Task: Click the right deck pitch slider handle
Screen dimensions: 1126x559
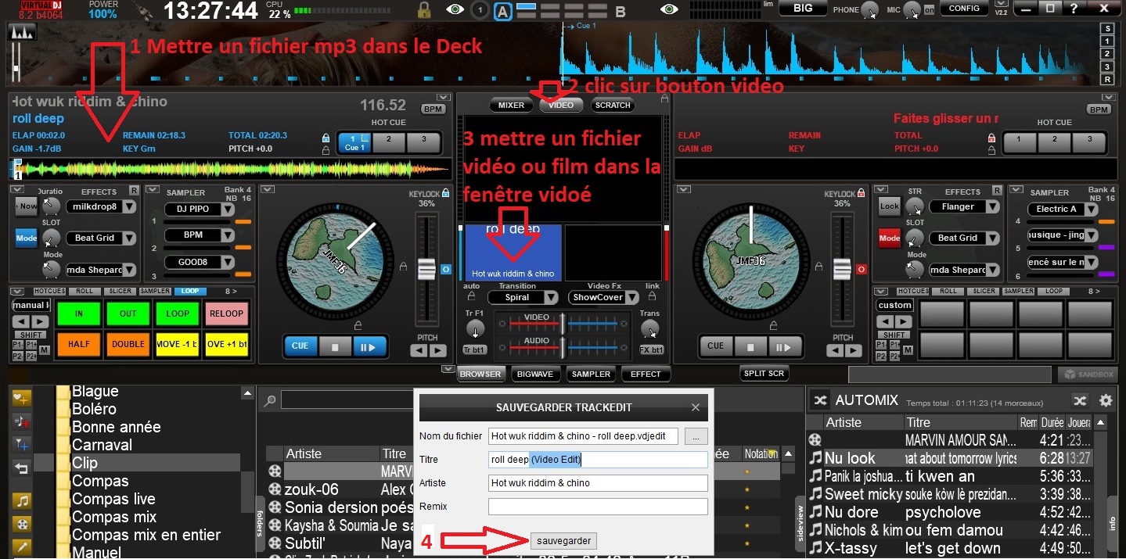Action: pos(842,269)
